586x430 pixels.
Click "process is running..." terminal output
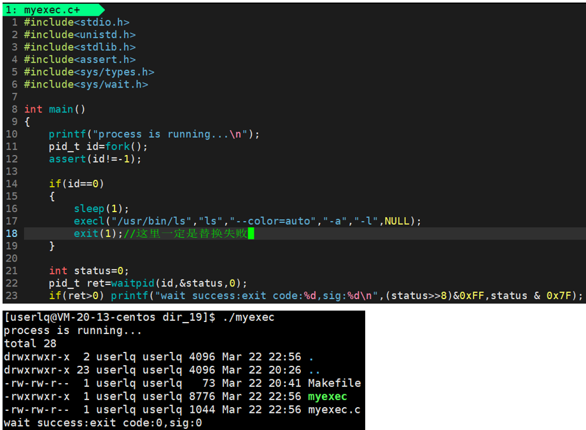(73, 330)
